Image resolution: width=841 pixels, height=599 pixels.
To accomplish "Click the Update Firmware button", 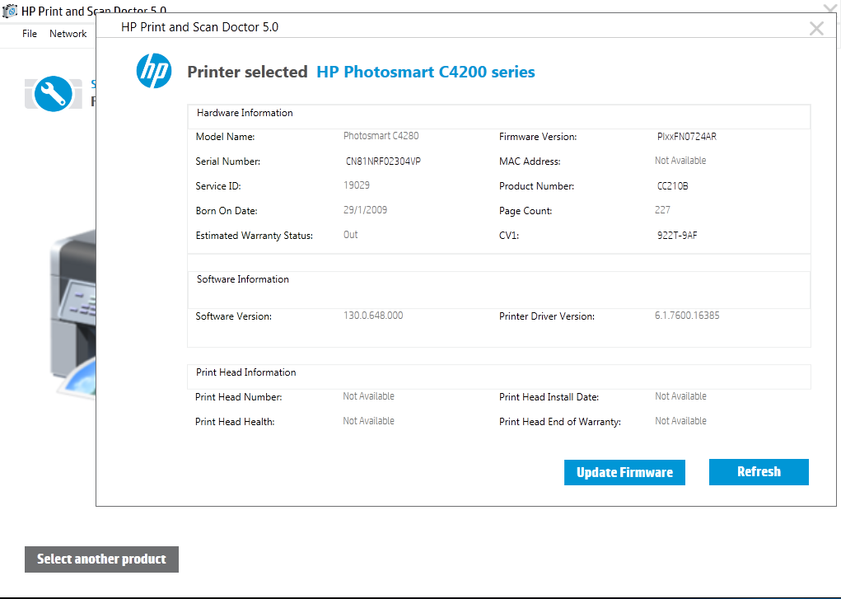I will coord(624,472).
